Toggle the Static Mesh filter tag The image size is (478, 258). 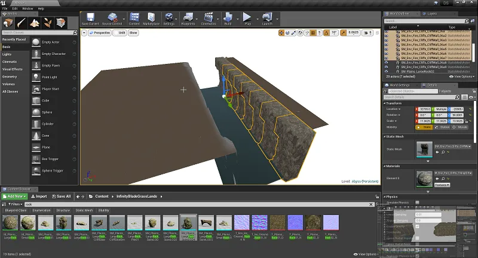click(x=84, y=210)
